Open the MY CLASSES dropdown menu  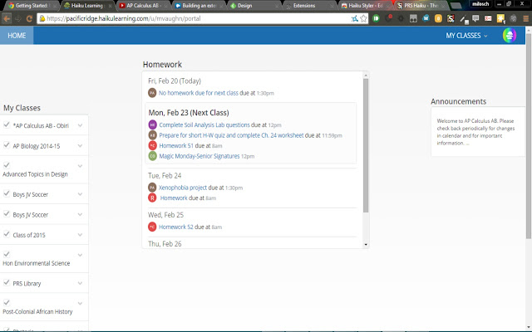point(466,36)
